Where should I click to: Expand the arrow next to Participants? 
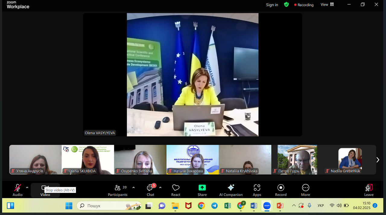tap(134, 188)
